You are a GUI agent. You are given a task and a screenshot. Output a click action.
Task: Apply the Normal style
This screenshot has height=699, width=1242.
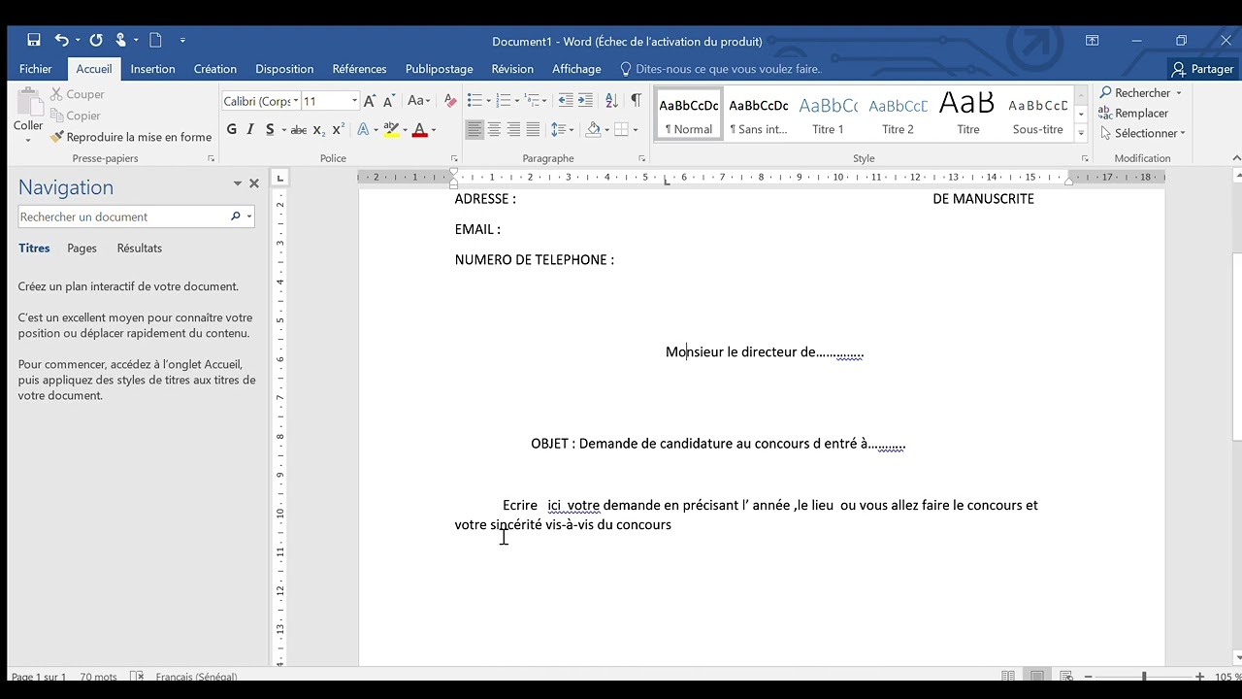pyautogui.click(x=689, y=116)
